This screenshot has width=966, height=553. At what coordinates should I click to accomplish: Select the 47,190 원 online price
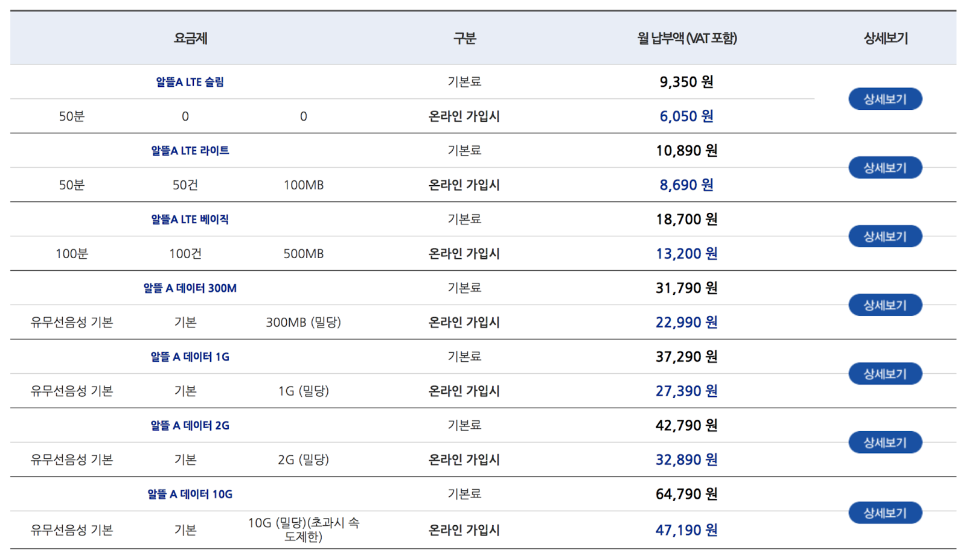point(686,530)
